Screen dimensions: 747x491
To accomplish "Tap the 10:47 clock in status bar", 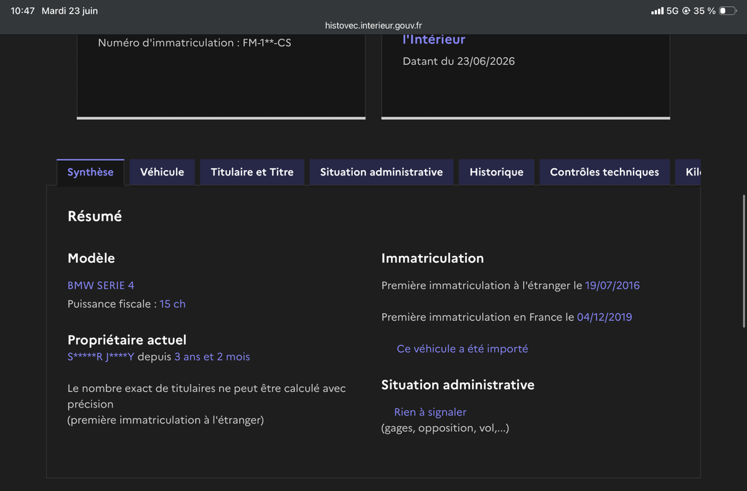I will pos(22,11).
